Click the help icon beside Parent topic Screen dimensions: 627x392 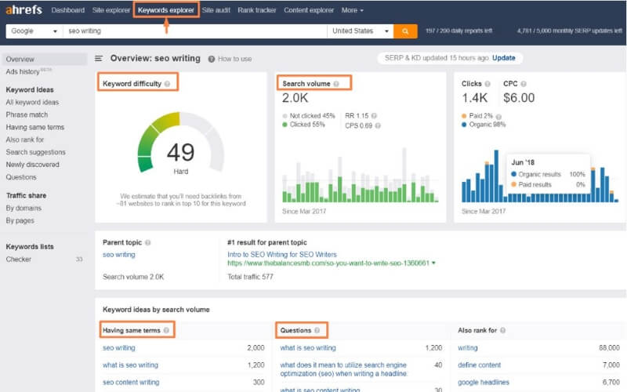coord(148,243)
